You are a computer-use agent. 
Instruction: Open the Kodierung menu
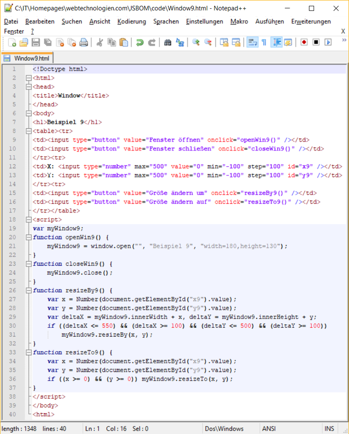coord(131,21)
